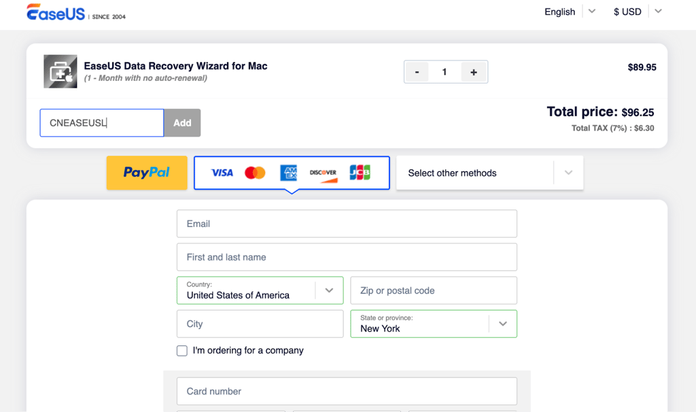
Task: Click the City input field
Action: 260,324
